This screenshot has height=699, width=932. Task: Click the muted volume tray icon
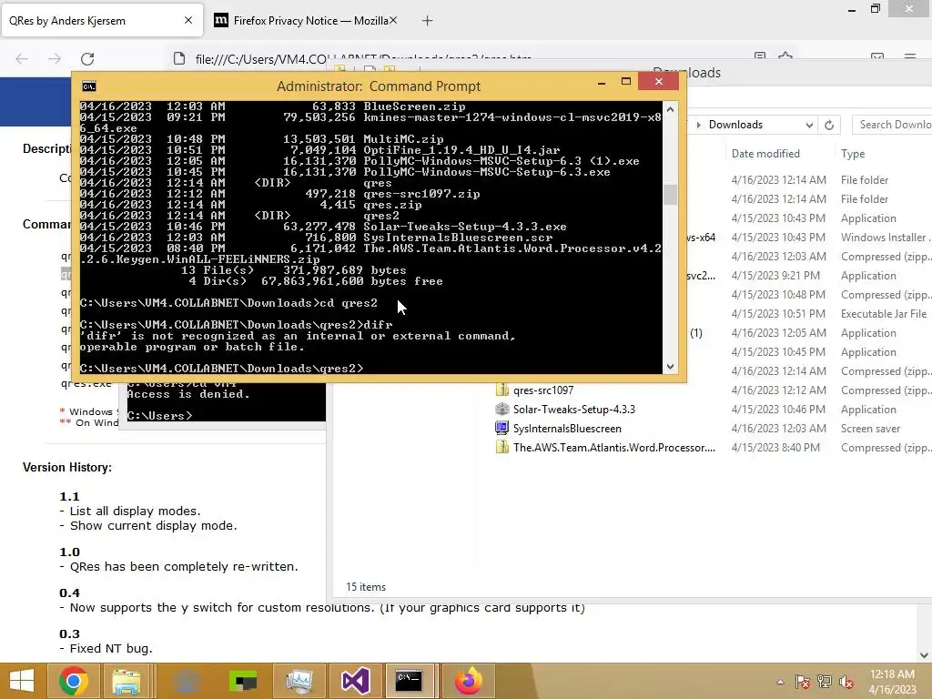tap(846, 682)
